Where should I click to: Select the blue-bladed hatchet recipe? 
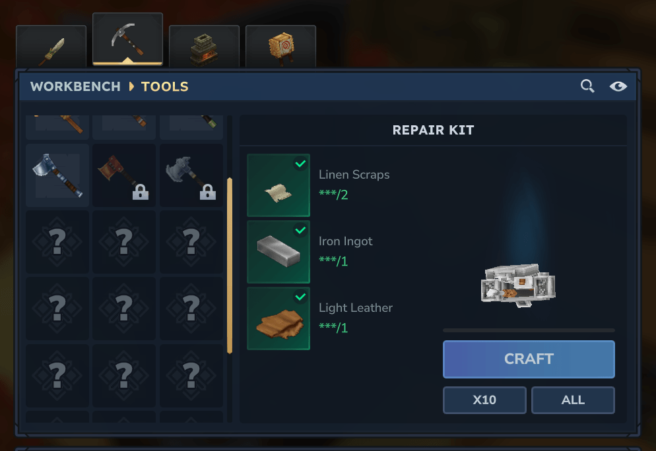57,175
